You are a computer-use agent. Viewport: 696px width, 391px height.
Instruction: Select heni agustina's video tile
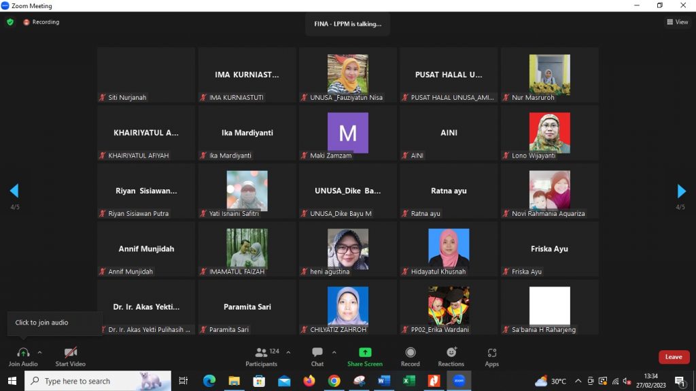[348, 248]
